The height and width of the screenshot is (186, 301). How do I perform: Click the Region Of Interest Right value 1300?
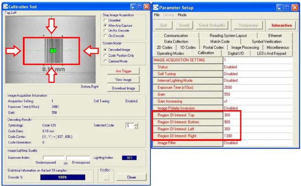point(258,136)
